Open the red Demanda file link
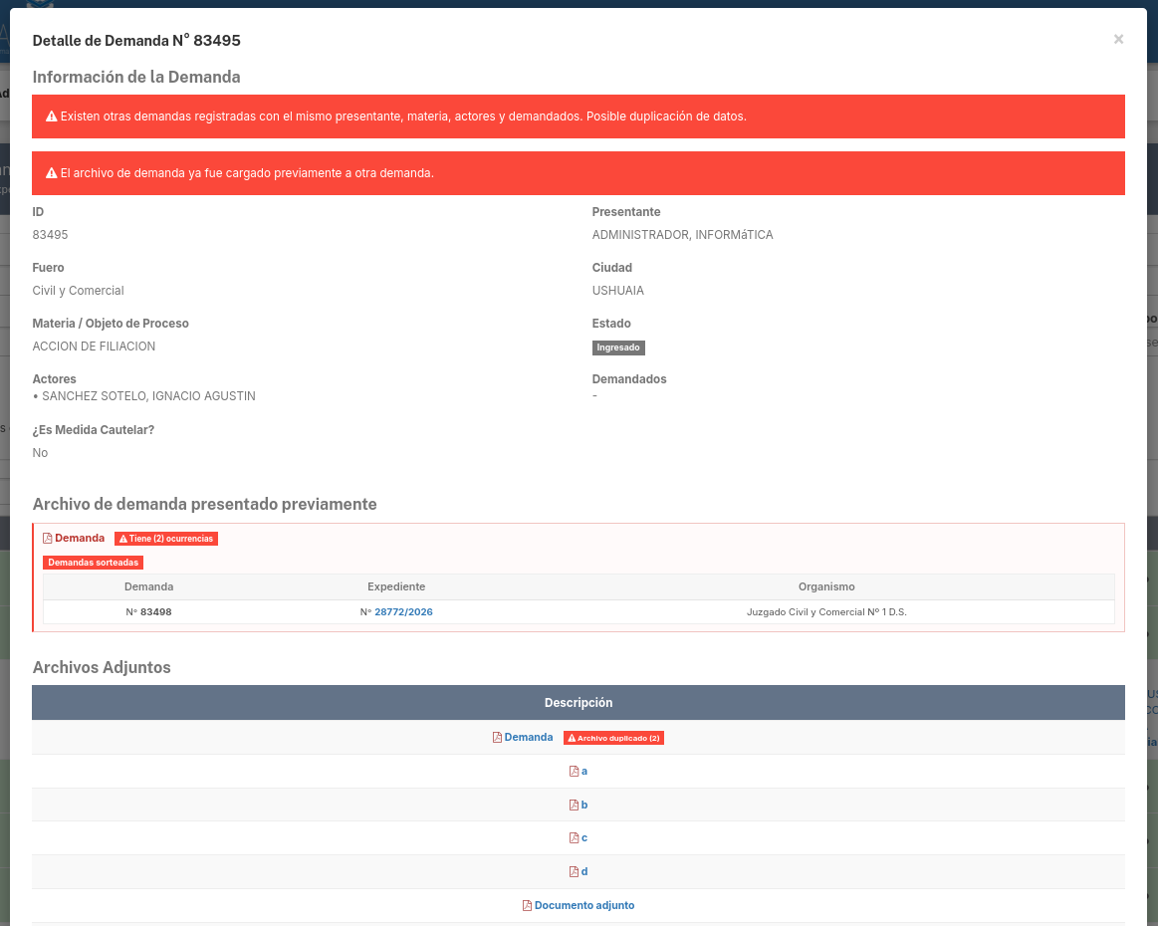Viewport: 1158px width, 926px height. click(x=79, y=539)
